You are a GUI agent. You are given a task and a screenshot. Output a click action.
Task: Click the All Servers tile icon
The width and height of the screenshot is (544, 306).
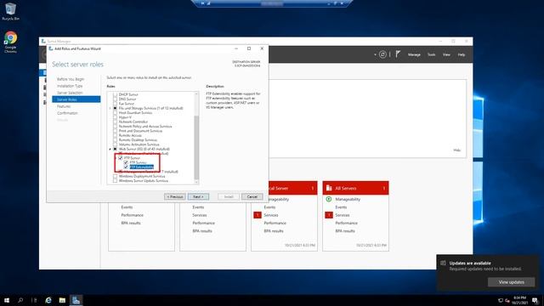pyautogui.click(x=329, y=188)
